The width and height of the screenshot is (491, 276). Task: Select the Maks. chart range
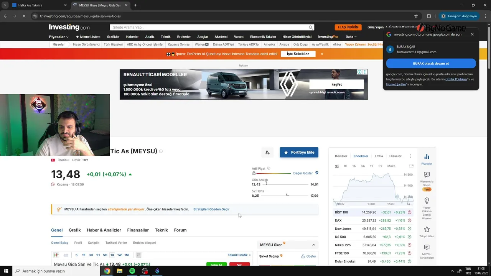click(392, 166)
